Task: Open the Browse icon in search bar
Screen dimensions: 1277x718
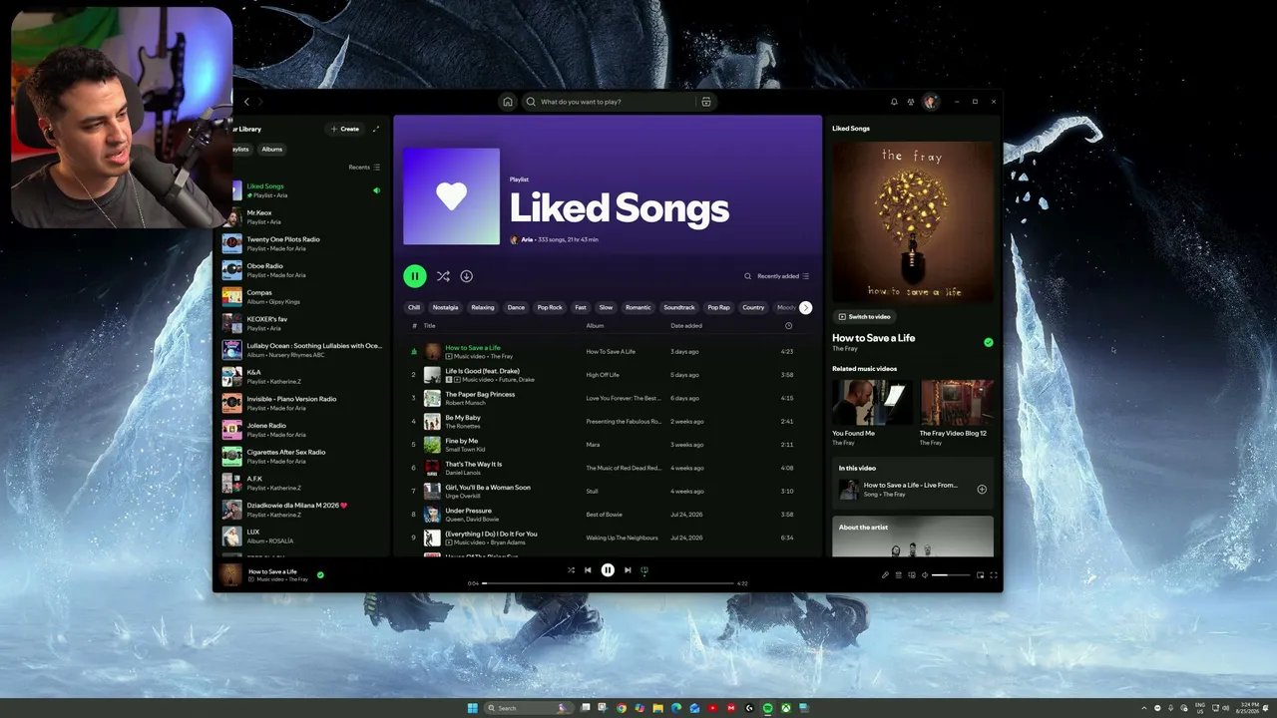Action: point(706,102)
